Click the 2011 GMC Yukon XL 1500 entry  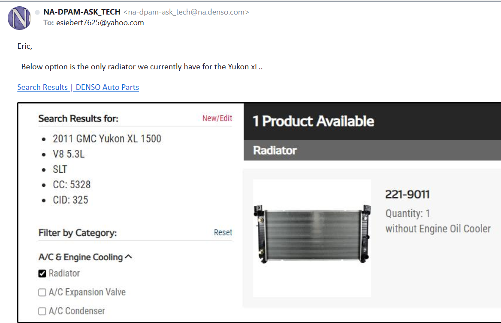click(107, 139)
